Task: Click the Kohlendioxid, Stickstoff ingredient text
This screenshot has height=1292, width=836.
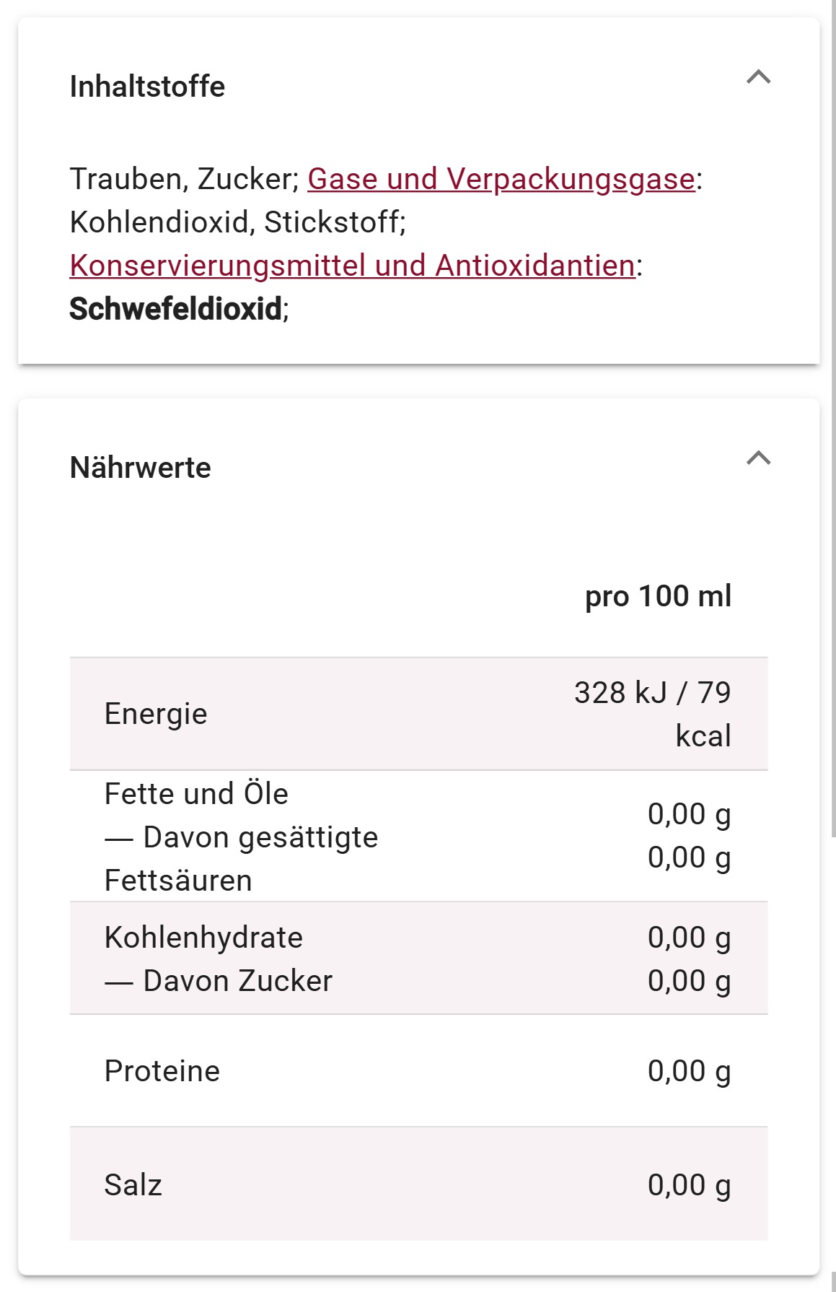Action: [237, 222]
